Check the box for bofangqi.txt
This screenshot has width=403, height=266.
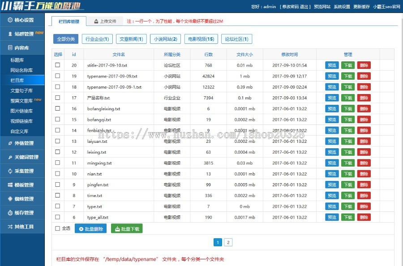point(58,119)
